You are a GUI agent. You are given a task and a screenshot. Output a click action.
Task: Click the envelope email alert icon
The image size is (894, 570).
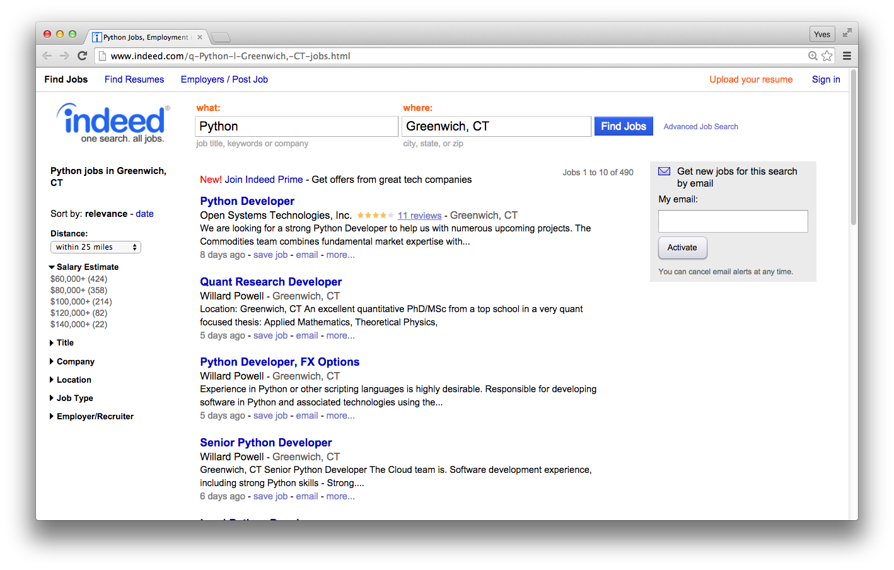click(664, 171)
